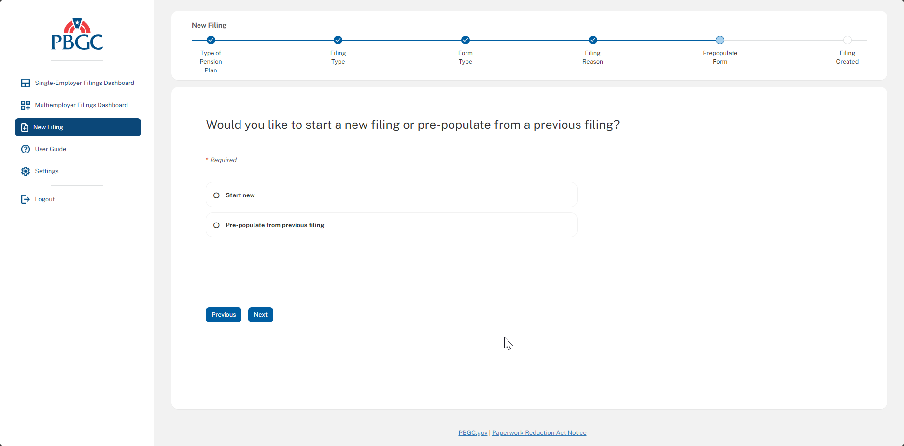Jump to the Form Type step

click(x=466, y=40)
